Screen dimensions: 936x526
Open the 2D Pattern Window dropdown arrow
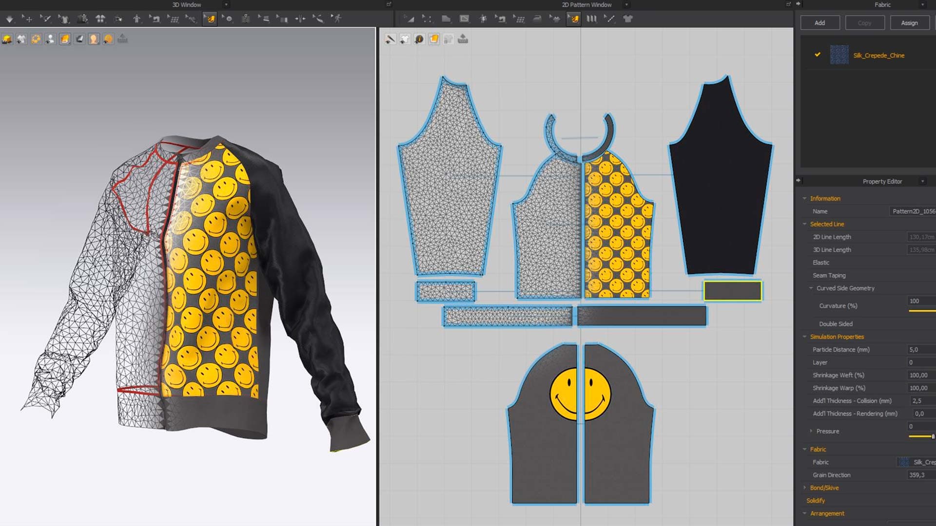[626, 5]
